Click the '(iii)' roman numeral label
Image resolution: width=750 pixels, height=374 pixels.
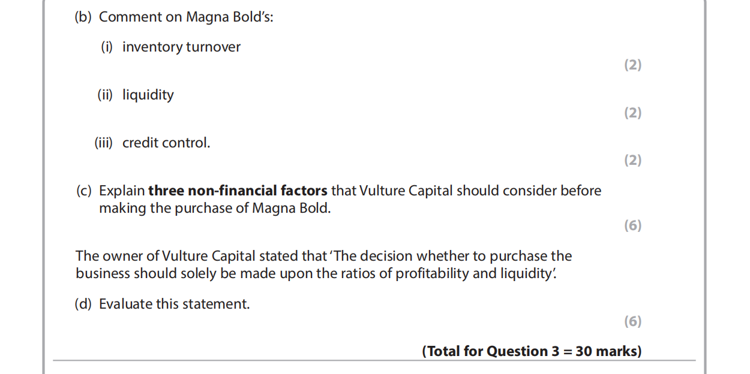(x=103, y=143)
